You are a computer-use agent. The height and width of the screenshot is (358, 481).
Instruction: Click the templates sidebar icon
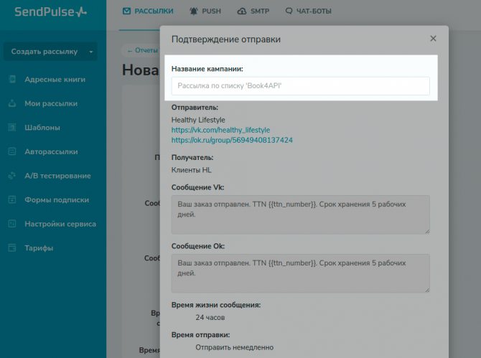tap(11, 128)
